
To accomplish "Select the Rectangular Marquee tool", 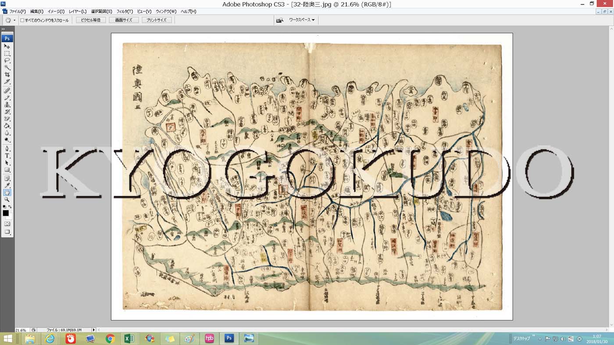I will [7, 53].
